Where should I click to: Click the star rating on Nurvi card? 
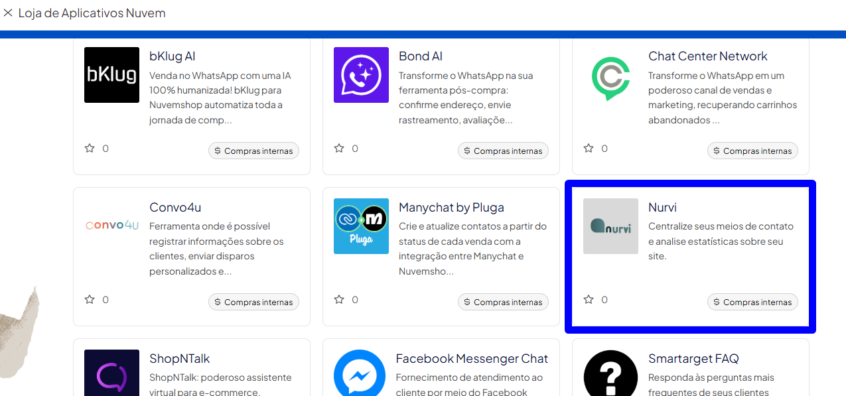tap(589, 300)
